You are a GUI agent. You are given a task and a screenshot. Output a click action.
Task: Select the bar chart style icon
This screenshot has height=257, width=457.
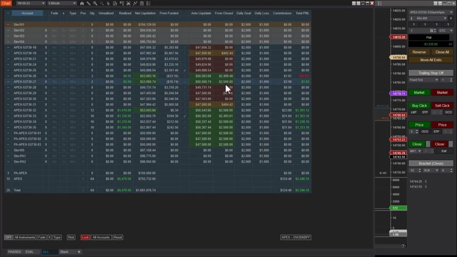pyautogui.click(x=82, y=4)
